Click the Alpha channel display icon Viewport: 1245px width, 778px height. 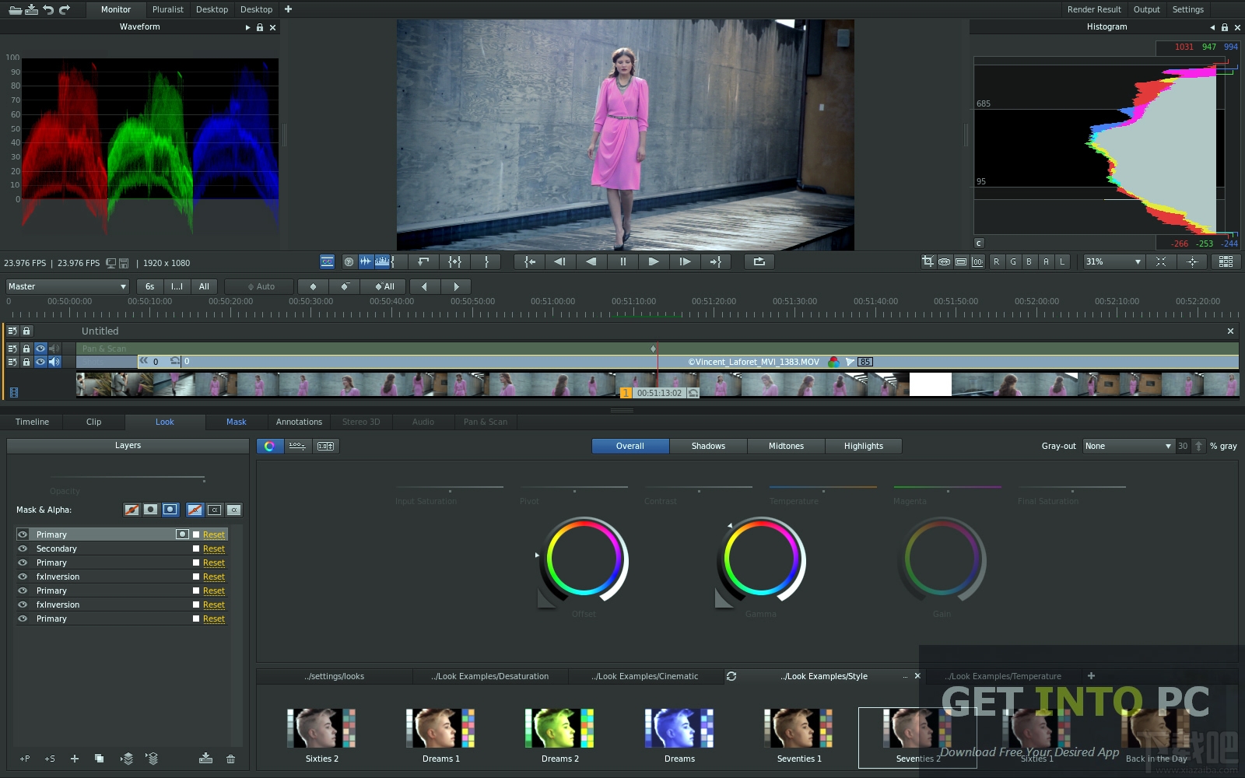coord(1043,261)
